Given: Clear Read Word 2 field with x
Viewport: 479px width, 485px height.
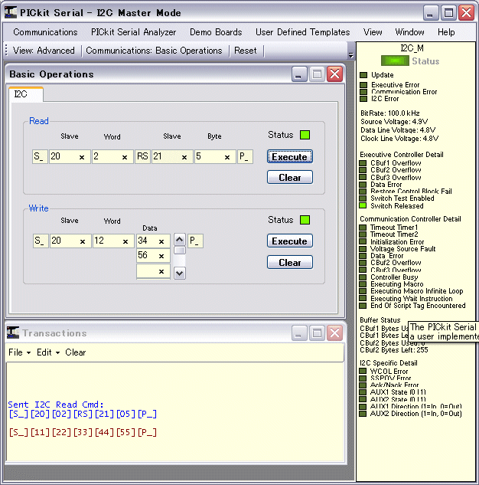Looking at the screenshot, I should coord(125,157).
